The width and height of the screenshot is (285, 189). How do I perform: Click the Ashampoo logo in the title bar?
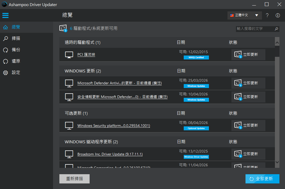click(4, 4)
